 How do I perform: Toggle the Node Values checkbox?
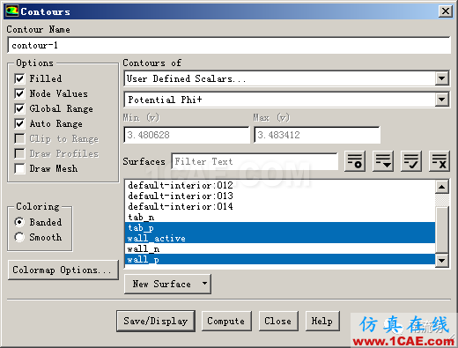[x=19, y=93]
